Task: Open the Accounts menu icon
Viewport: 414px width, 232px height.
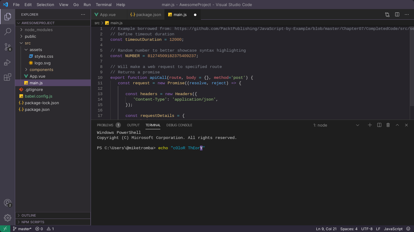Action: click(8, 203)
